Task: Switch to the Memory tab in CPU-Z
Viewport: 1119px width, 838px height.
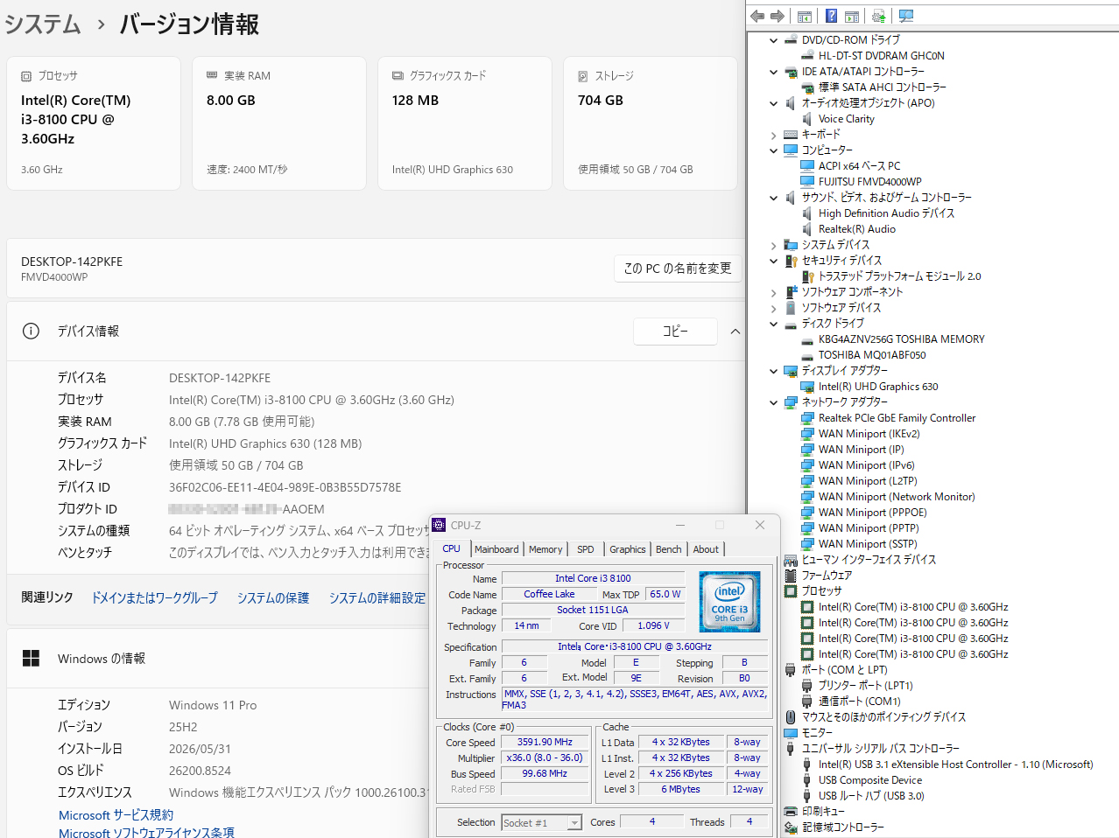Action: click(x=545, y=549)
